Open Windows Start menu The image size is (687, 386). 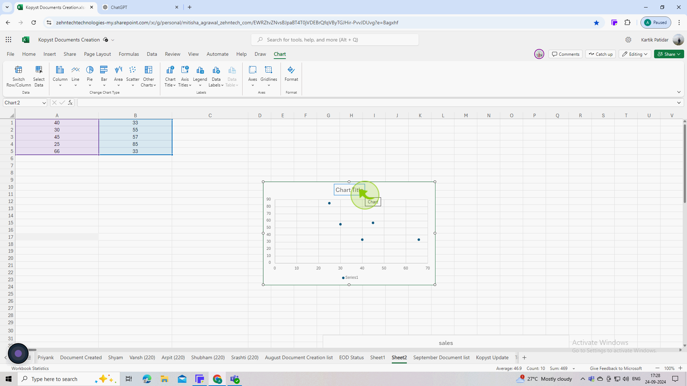(9, 379)
